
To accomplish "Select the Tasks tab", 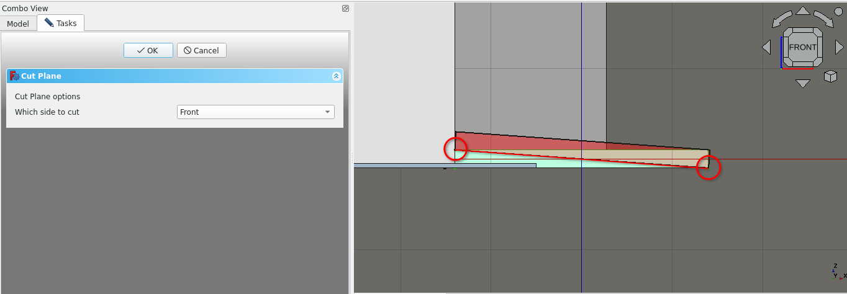I will (61, 23).
